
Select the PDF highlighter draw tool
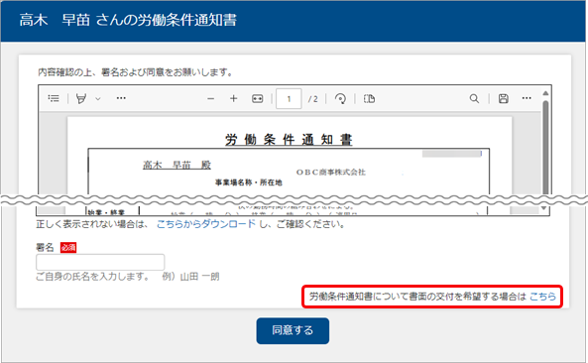[81, 98]
